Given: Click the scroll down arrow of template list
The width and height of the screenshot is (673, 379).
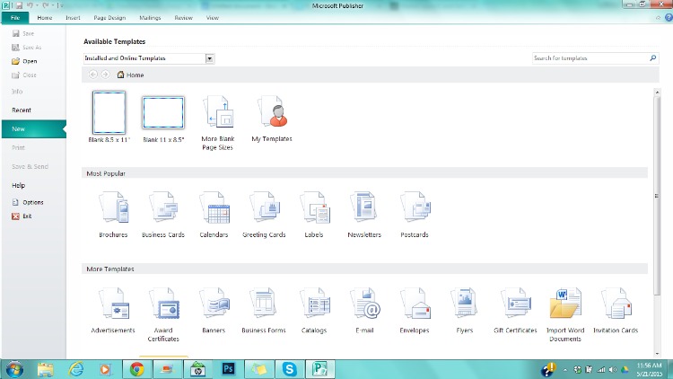Looking at the screenshot, I should (657, 354).
